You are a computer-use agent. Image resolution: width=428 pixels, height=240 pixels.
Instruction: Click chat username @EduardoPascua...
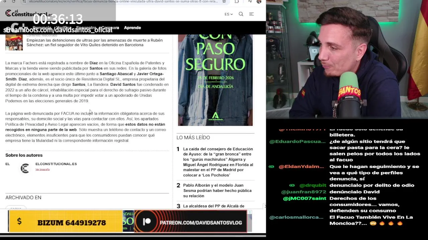pyautogui.click(x=297, y=141)
